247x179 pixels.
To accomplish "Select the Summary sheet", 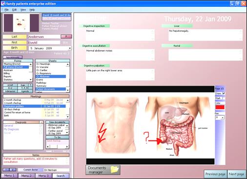I will [51, 86].
